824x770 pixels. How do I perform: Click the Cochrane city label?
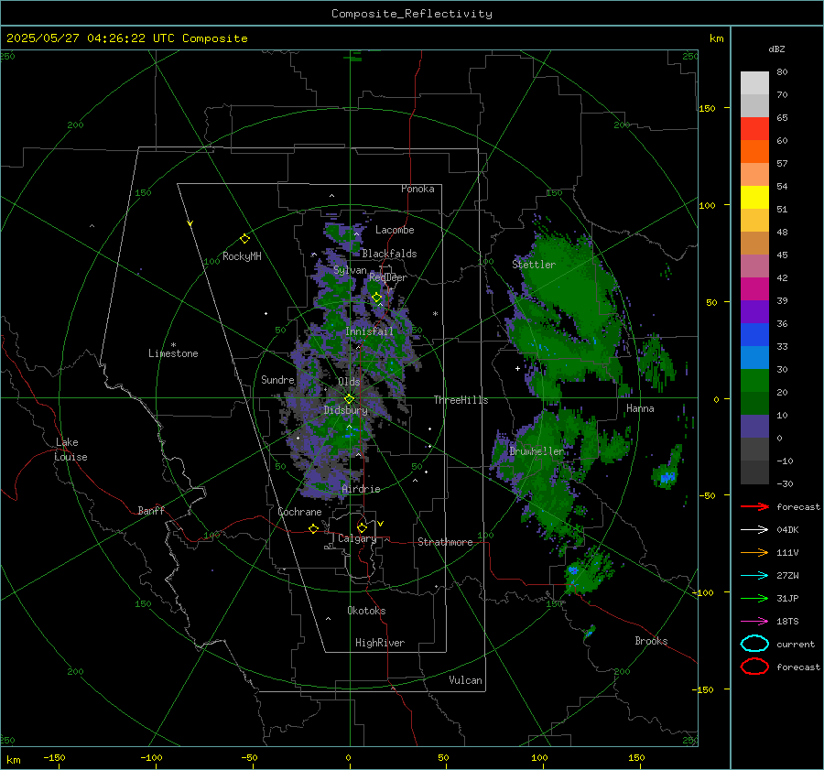point(299,512)
